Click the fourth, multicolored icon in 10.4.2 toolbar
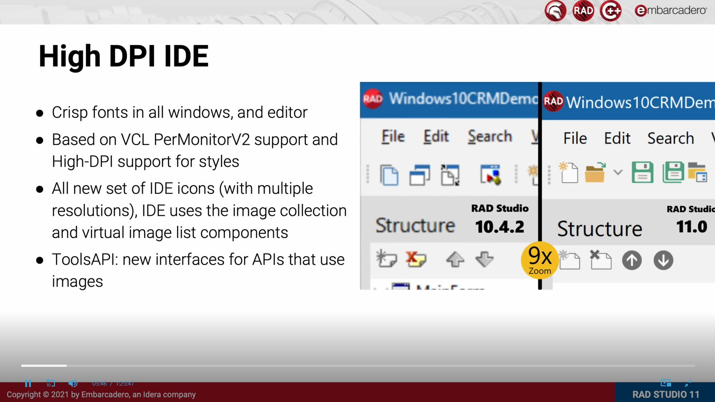 [490, 175]
